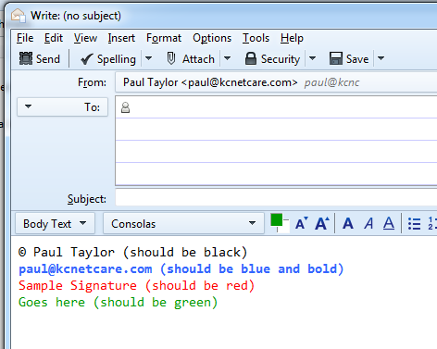Click the Subject input field
This screenshot has height=349, width=437.
coord(276,197)
